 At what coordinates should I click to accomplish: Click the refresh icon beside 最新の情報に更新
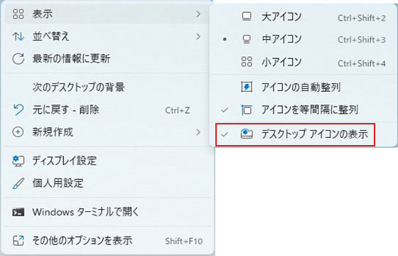coord(18,59)
